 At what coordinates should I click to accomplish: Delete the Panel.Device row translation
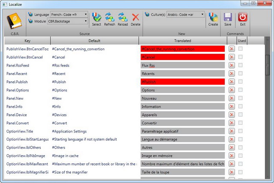click(232, 114)
